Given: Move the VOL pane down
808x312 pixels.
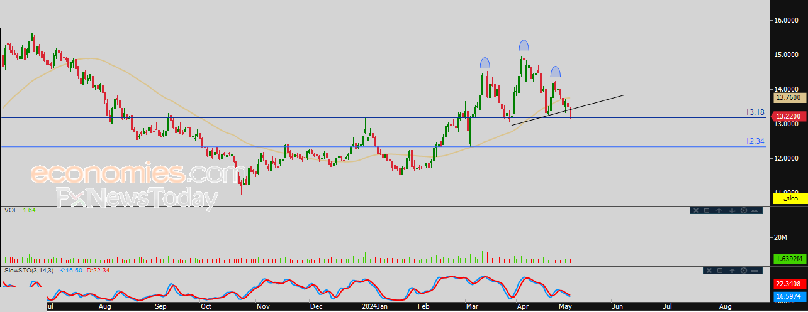Looking at the screenshot, I should (x=732, y=210).
